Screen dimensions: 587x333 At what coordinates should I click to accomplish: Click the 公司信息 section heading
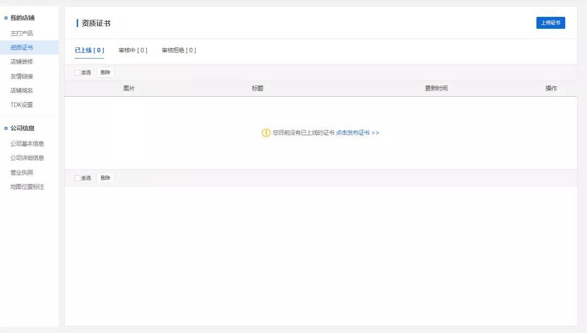tap(22, 128)
